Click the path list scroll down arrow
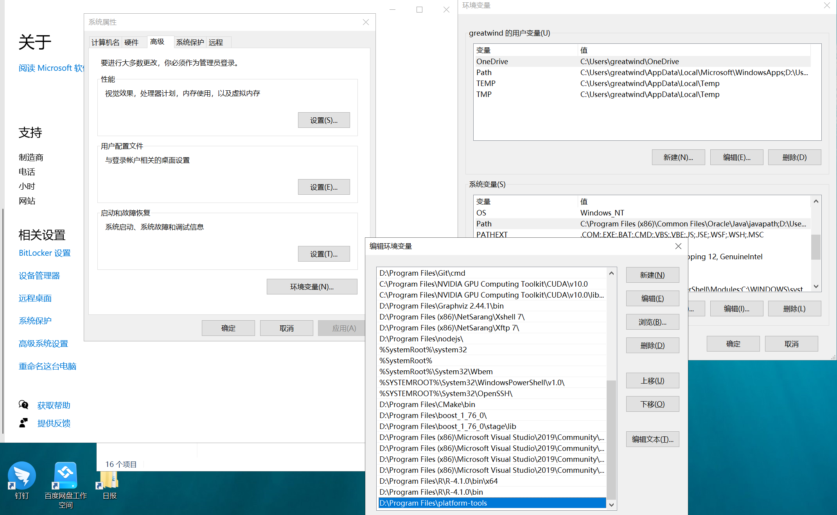The image size is (837, 515). point(612,504)
